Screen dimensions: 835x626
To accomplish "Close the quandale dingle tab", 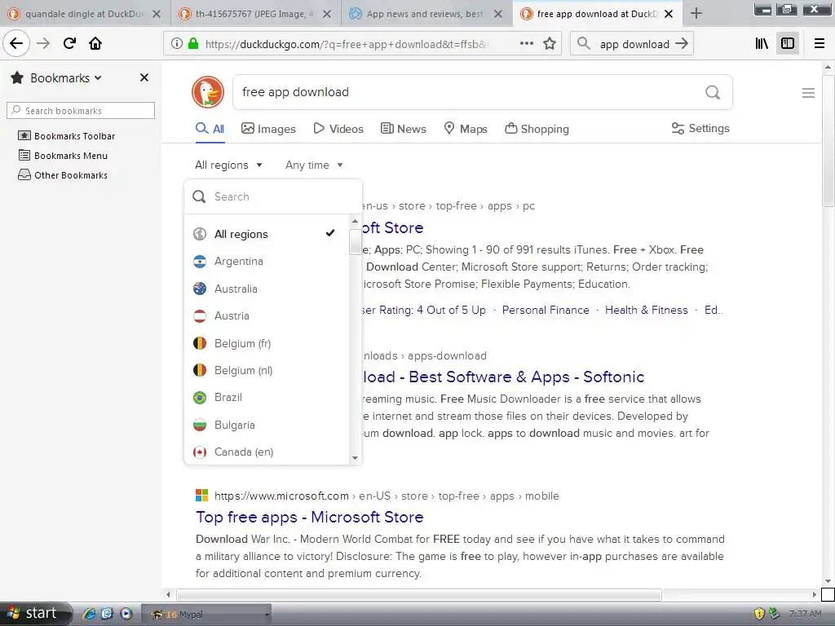I will coord(157,14).
